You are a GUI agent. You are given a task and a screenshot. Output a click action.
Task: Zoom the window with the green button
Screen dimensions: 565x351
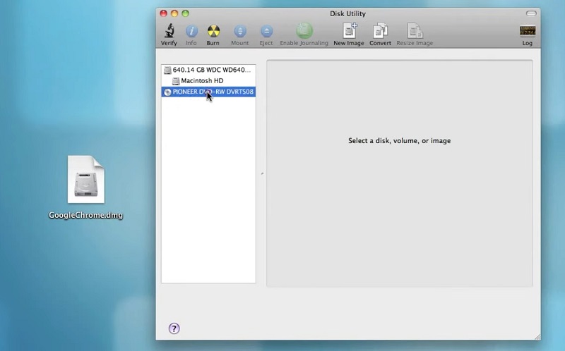(x=186, y=13)
